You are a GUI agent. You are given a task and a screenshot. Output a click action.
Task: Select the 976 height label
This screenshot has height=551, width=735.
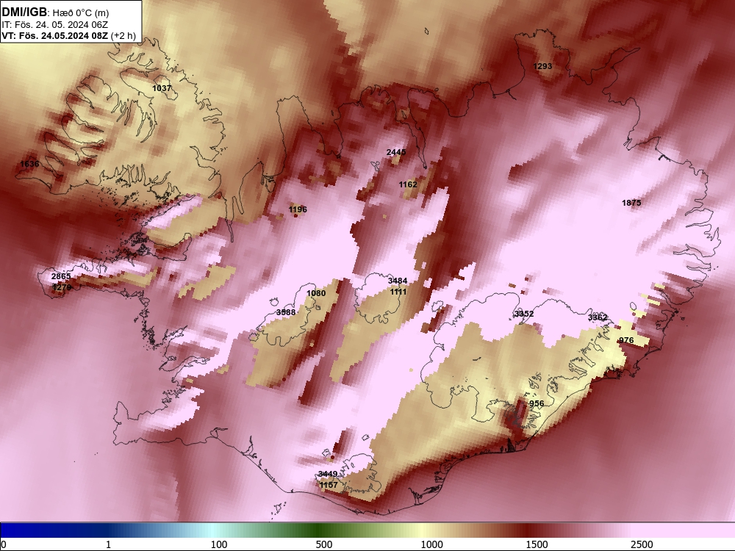tap(626, 340)
